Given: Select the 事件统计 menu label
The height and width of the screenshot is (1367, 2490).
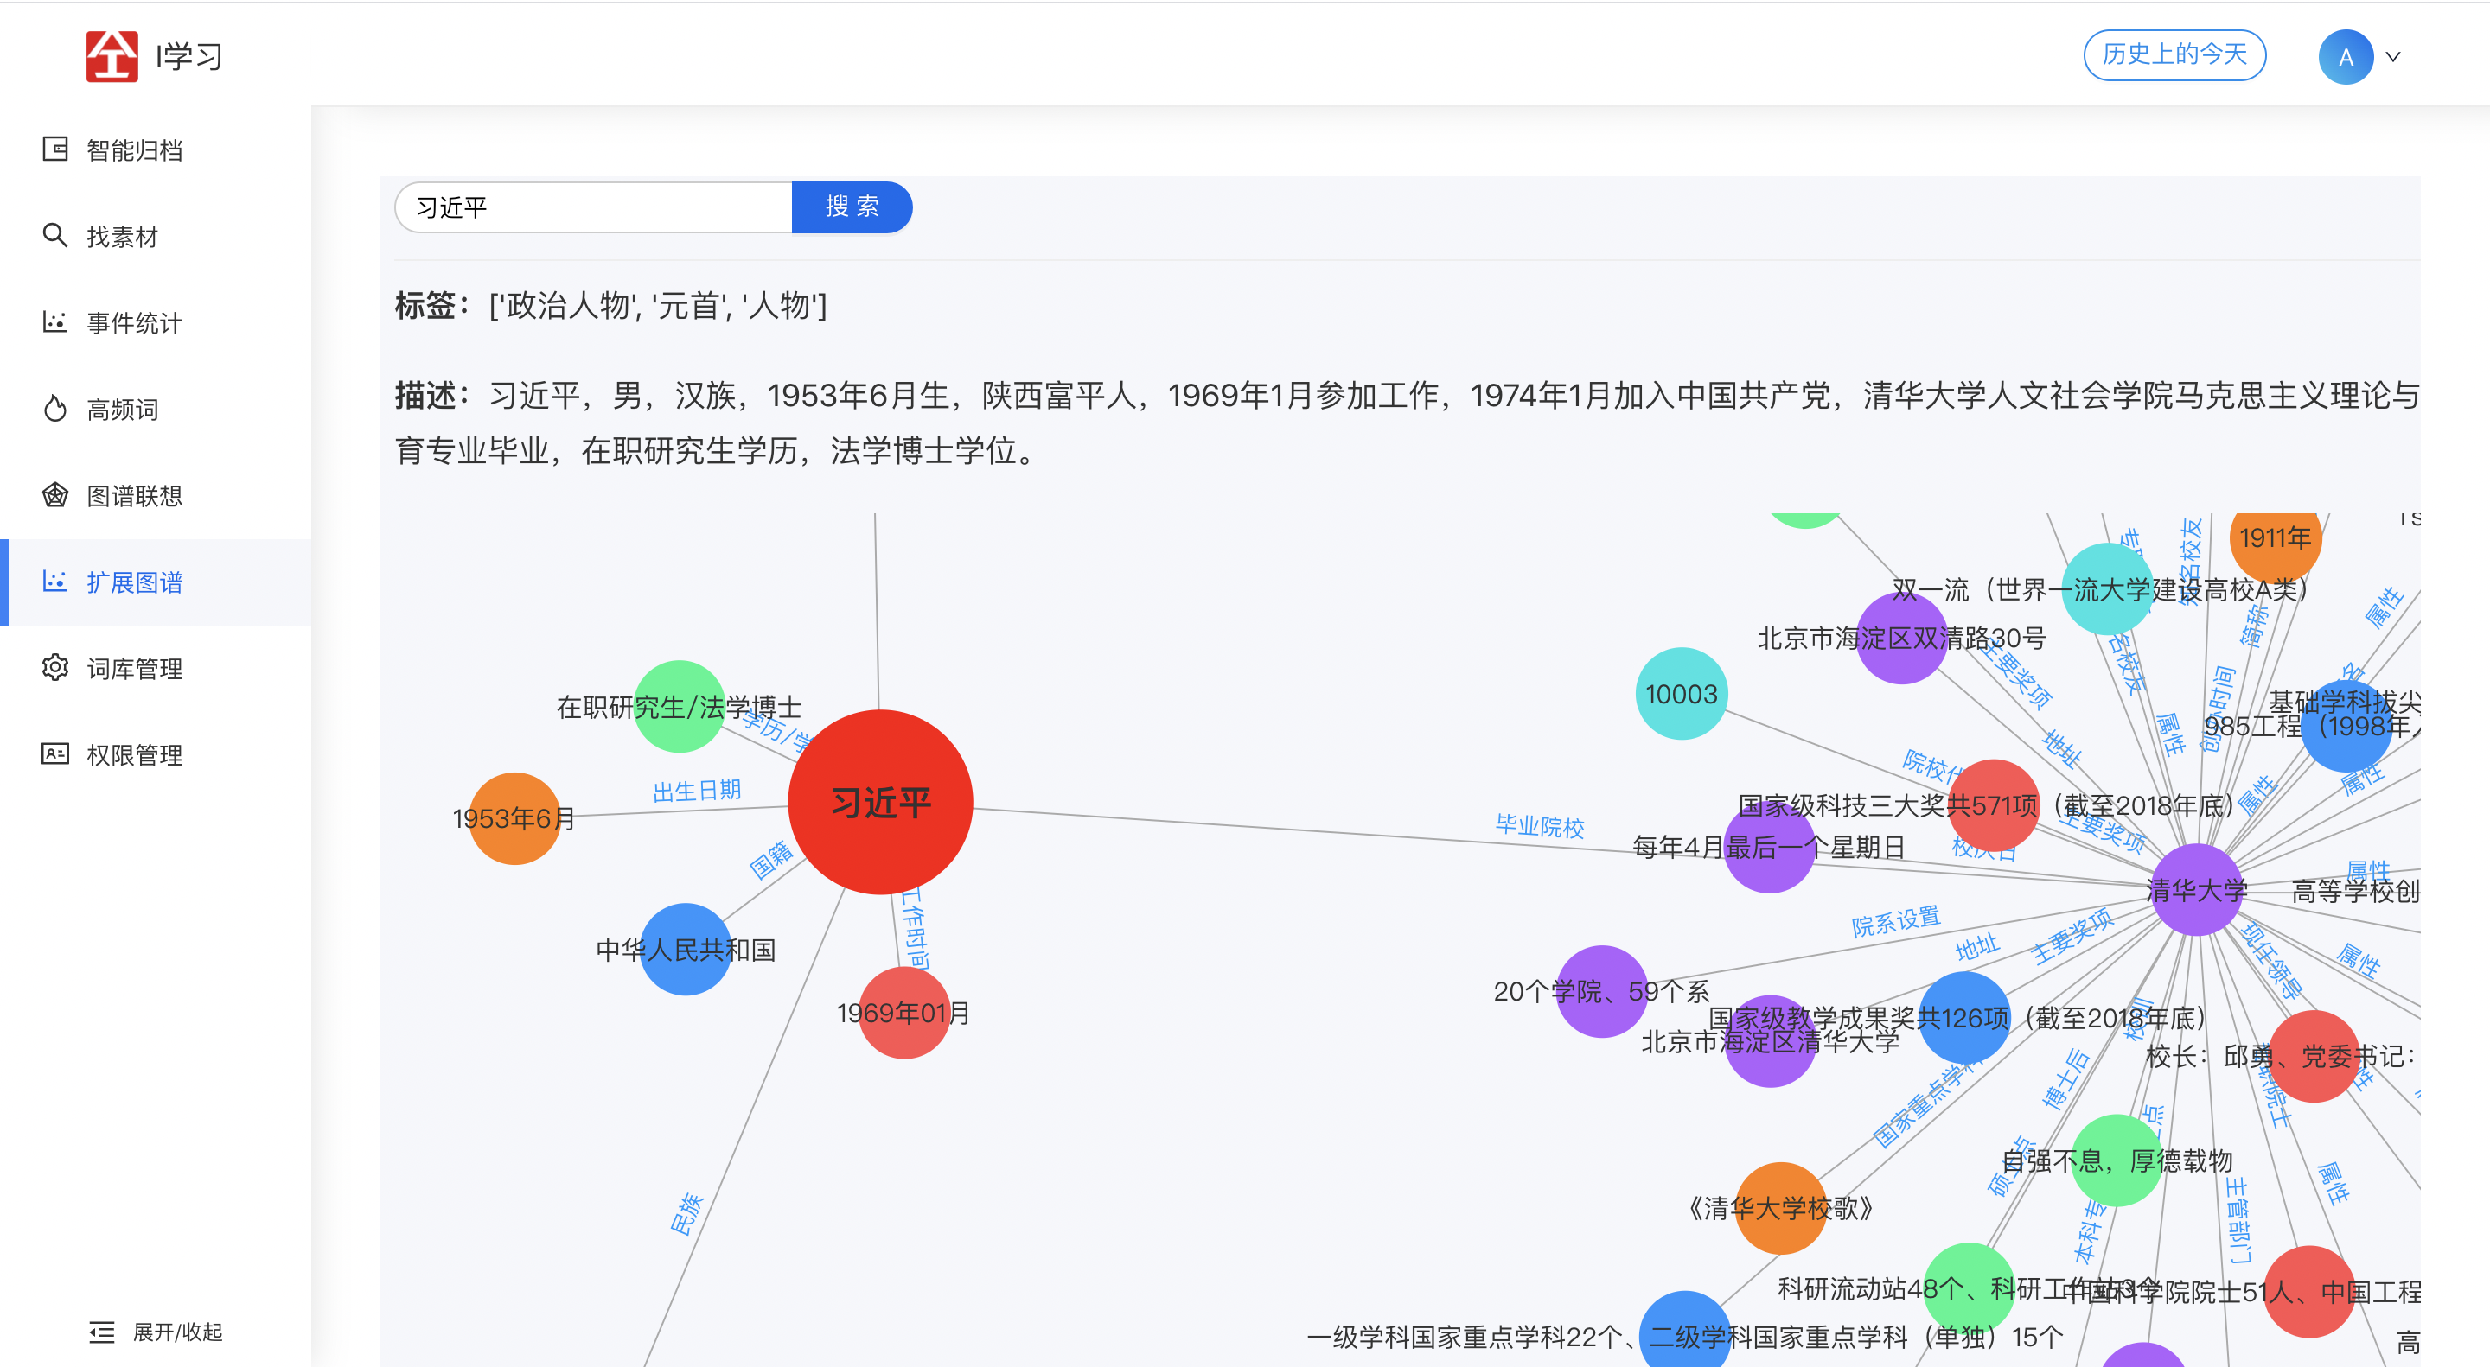Looking at the screenshot, I should pyautogui.click(x=134, y=322).
